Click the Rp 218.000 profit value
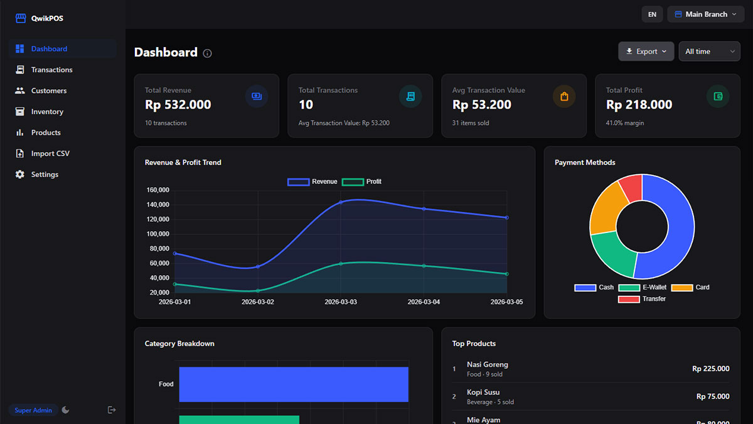Screen dimensions: 753x424 (x=639, y=105)
